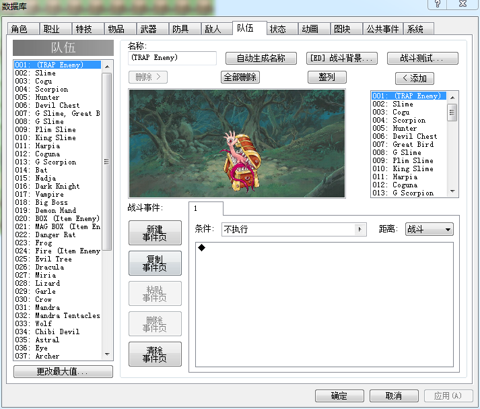Click the enemy list scrollbar thumb
This screenshot has width=480, height=409.
pos(452,113)
